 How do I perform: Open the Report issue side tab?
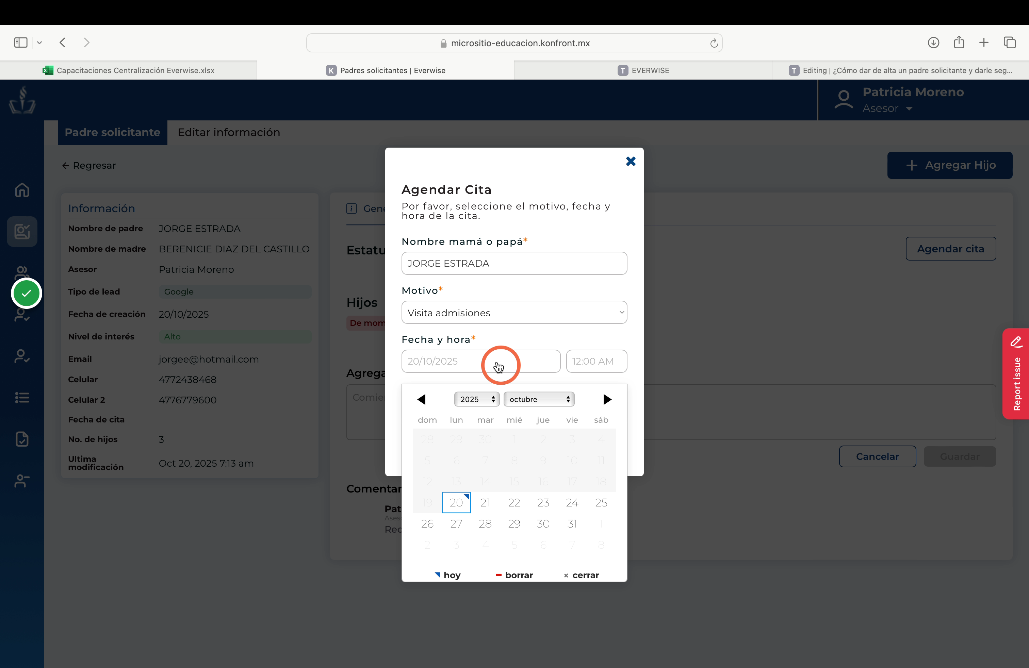tap(1016, 373)
